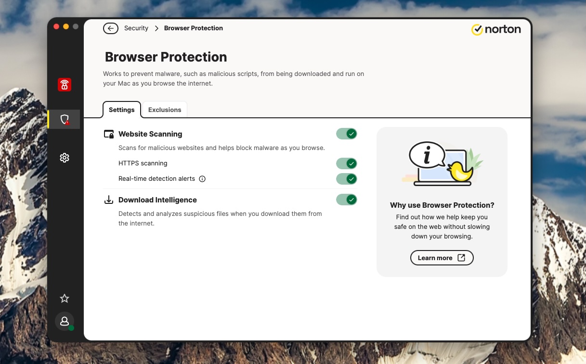This screenshot has height=364, width=586.
Task: Click the star favorites icon in sidebar
Action: click(64, 298)
